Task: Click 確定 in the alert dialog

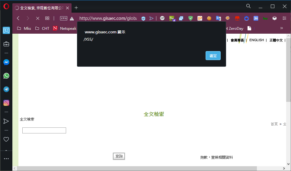Action: pos(213,56)
